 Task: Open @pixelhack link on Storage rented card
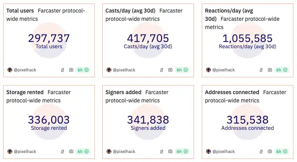[x=25, y=151]
